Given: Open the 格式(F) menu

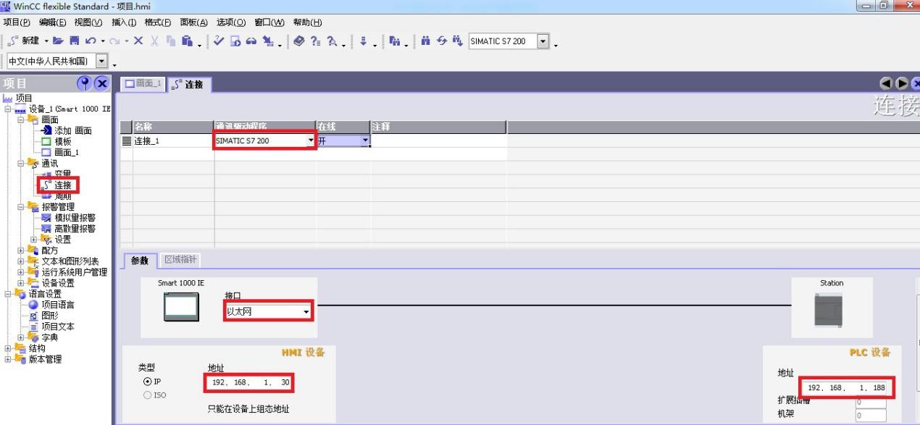Looking at the screenshot, I should tap(159, 22).
